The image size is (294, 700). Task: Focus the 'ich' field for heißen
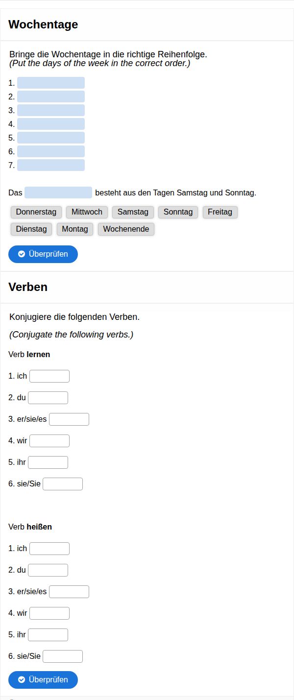point(49,549)
